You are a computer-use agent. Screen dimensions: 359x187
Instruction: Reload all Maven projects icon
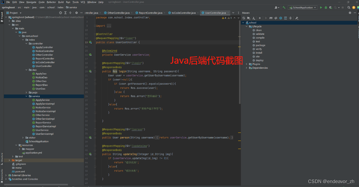pyautogui.click(x=244, y=18)
